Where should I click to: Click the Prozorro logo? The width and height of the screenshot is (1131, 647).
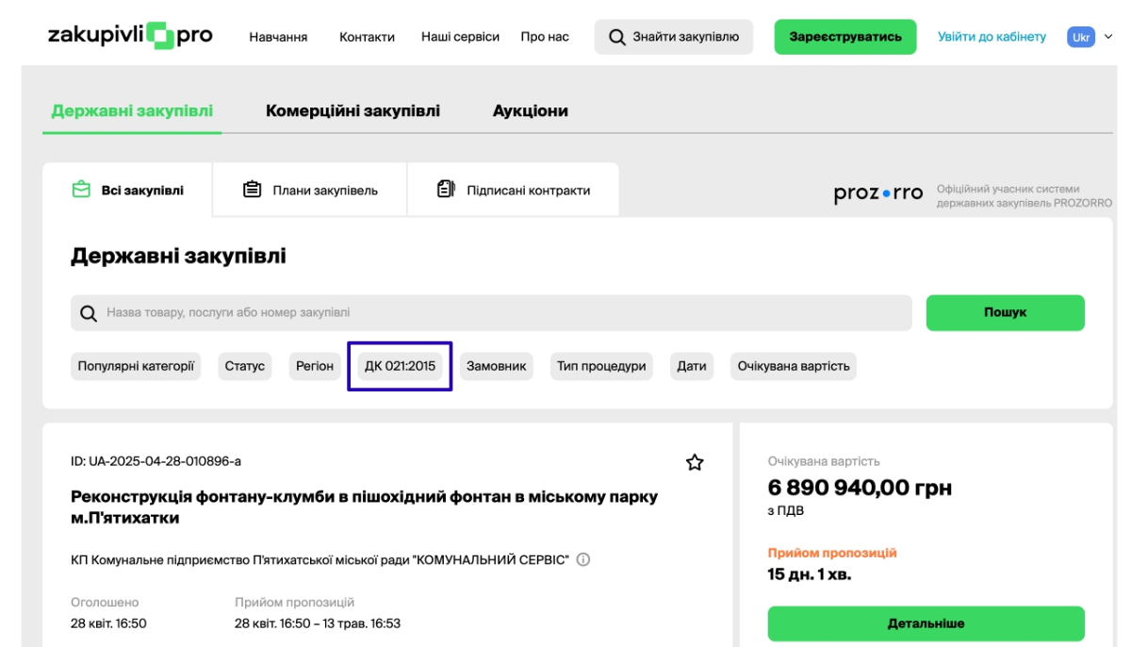pyautogui.click(x=877, y=193)
